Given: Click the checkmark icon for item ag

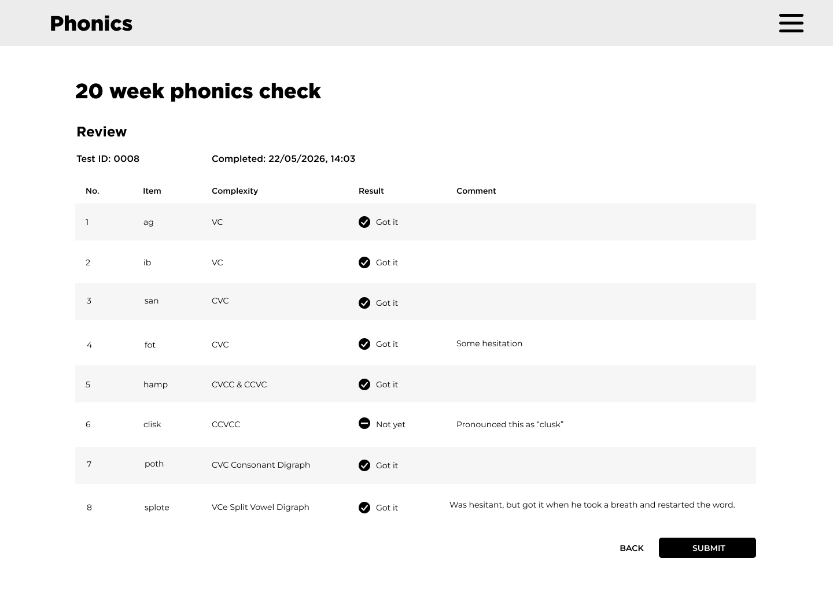Looking at the screenshot, I should tap(364, 222).
